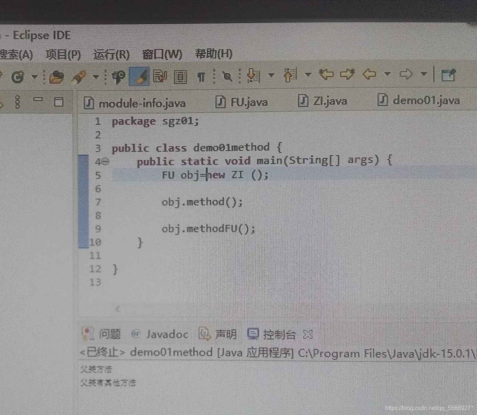477x415 pixels.
Task: Click the Next Annotation down-arrow icon
Action: (x=253, y=76)
